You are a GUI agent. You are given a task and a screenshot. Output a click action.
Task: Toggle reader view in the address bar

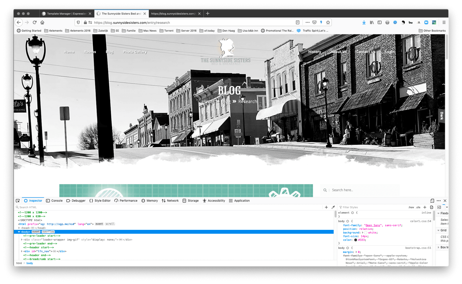pyautogui.click(x=297, y=22)
